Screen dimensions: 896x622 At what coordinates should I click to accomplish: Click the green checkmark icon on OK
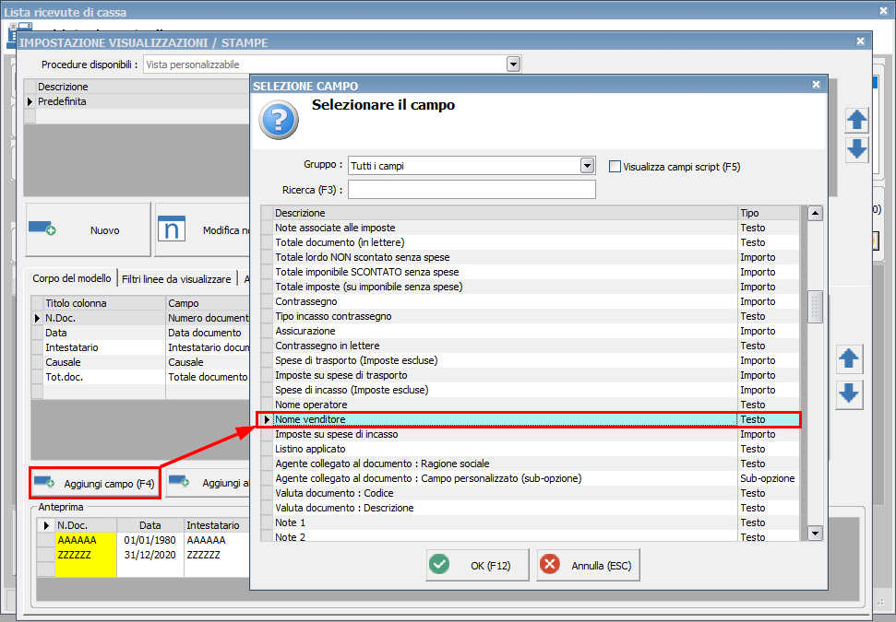coord(439,564)
